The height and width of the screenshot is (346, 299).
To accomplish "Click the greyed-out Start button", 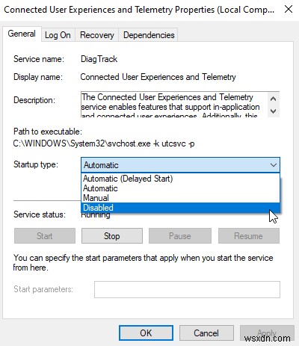I will click(45, 236).
